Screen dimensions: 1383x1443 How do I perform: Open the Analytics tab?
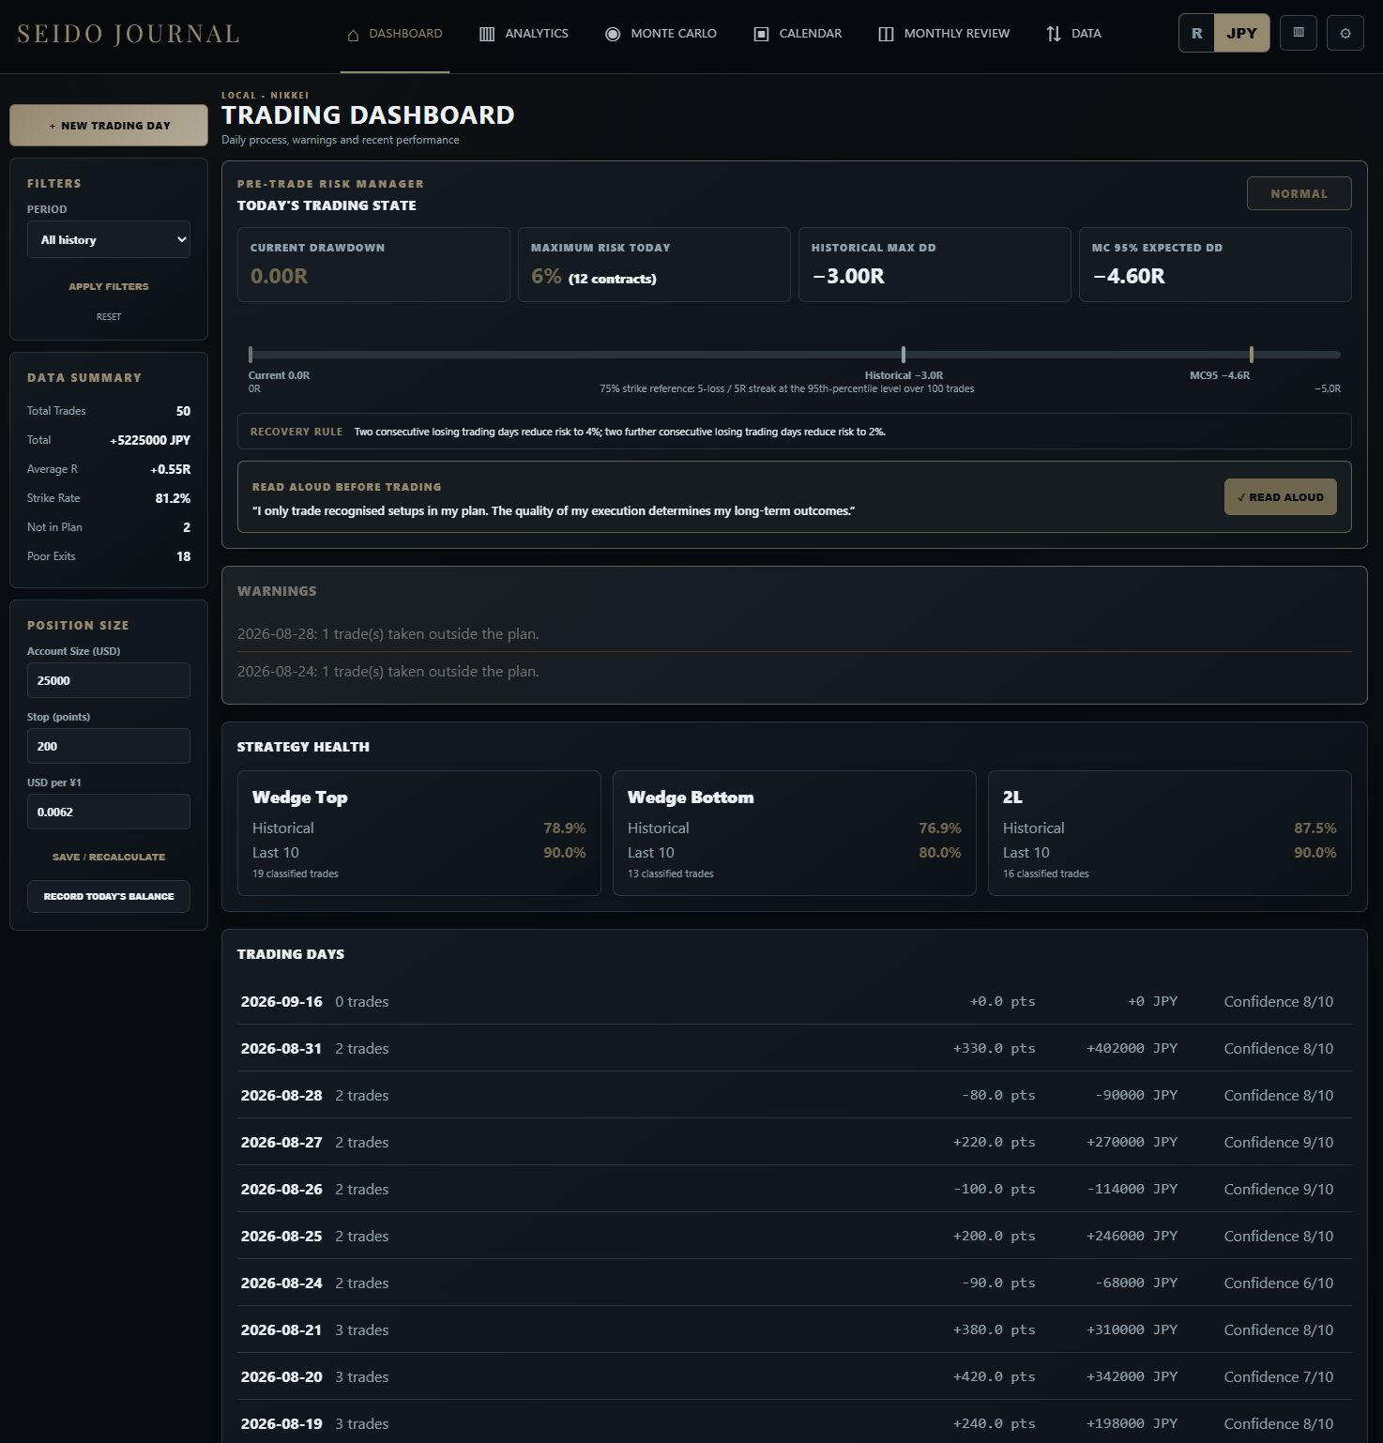click(x=524, y=34)
